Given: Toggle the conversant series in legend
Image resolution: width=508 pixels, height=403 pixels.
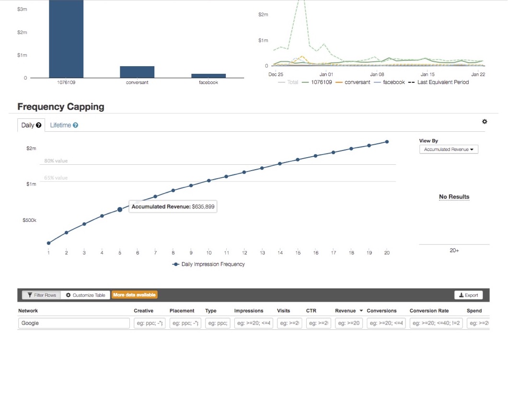Looking at the screenshot, I should (353, 82).
